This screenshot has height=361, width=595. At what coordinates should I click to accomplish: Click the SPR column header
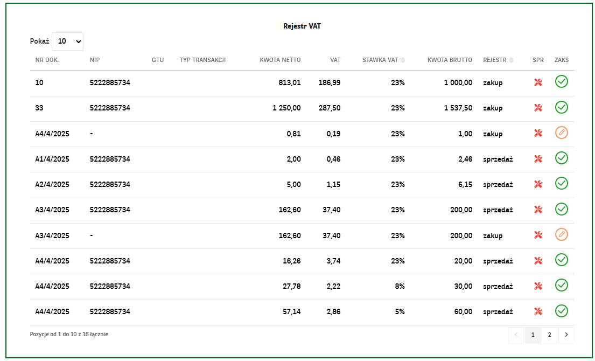point(538,60)
